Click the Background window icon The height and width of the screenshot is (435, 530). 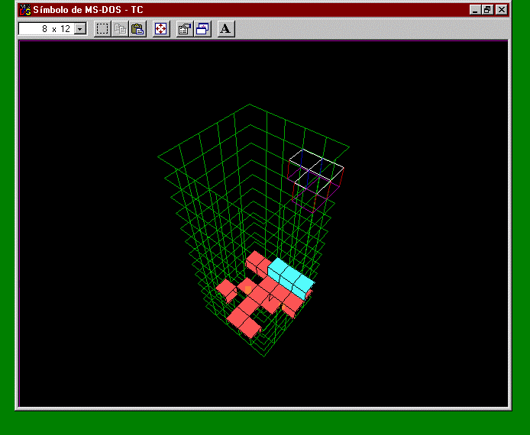point(203,29)
